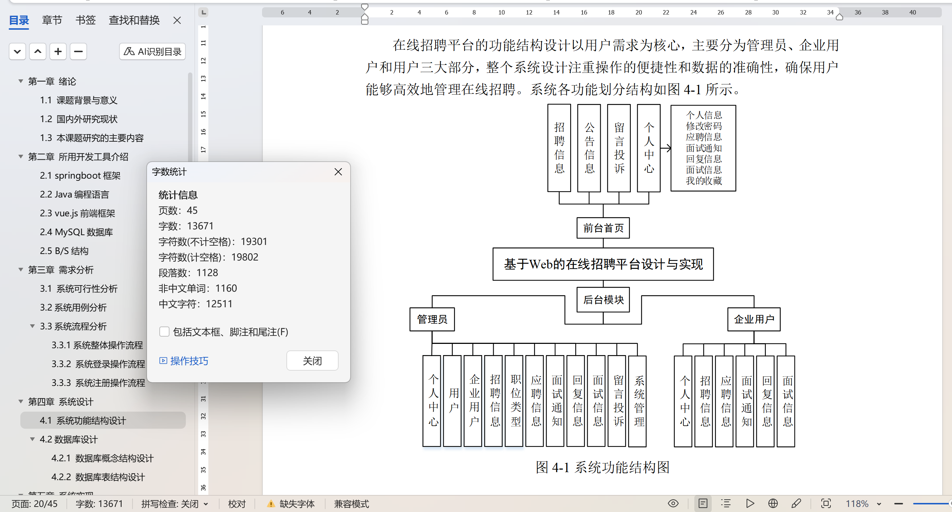Open the 查找和替换 tab

pyautogui.click(x=134, y=20)
